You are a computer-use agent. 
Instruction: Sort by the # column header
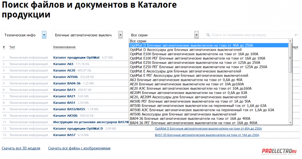pyautogui.click(x=4, y=47)
